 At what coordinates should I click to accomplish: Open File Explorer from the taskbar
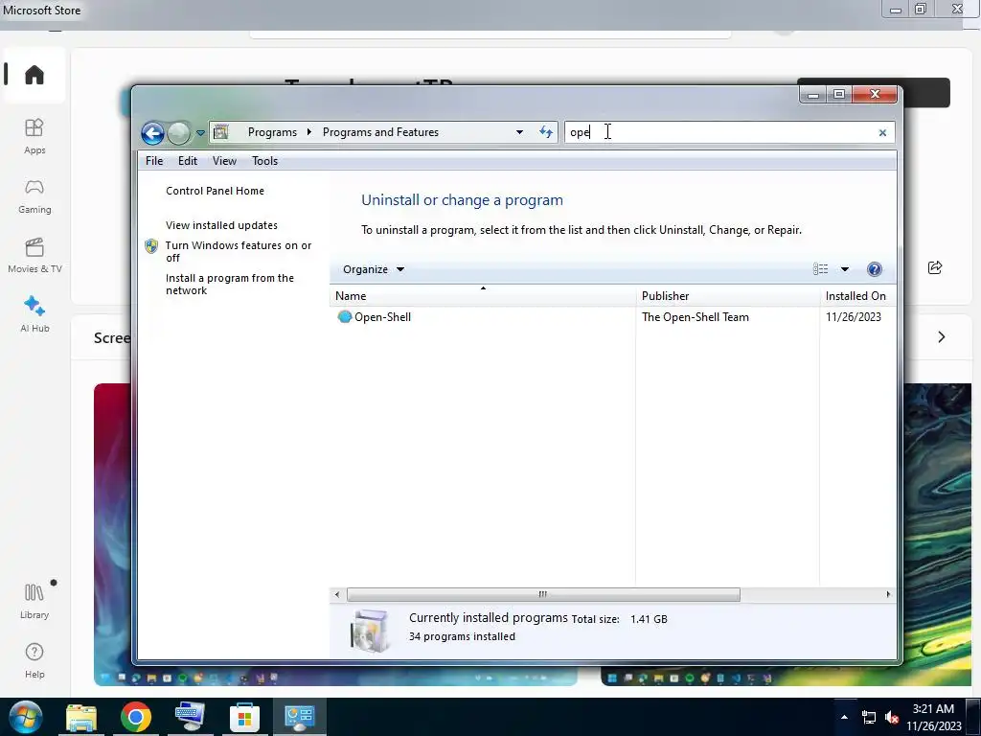[81, 717]
